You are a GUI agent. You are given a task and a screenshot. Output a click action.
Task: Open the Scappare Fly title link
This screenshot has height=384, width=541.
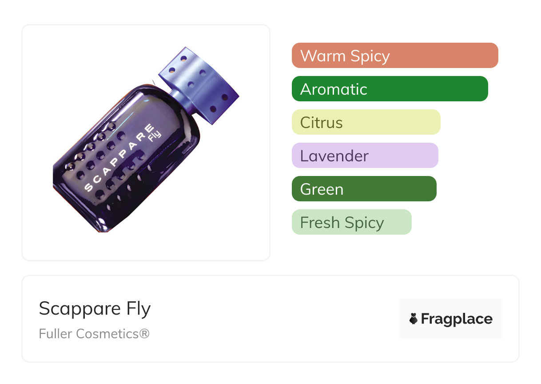point(95,308)
